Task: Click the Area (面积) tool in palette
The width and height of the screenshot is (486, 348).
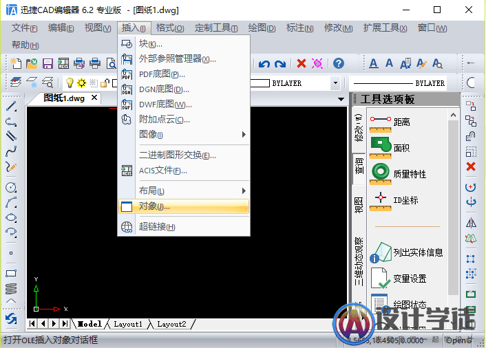Action: pyautogui.click(x=390, y=148)
